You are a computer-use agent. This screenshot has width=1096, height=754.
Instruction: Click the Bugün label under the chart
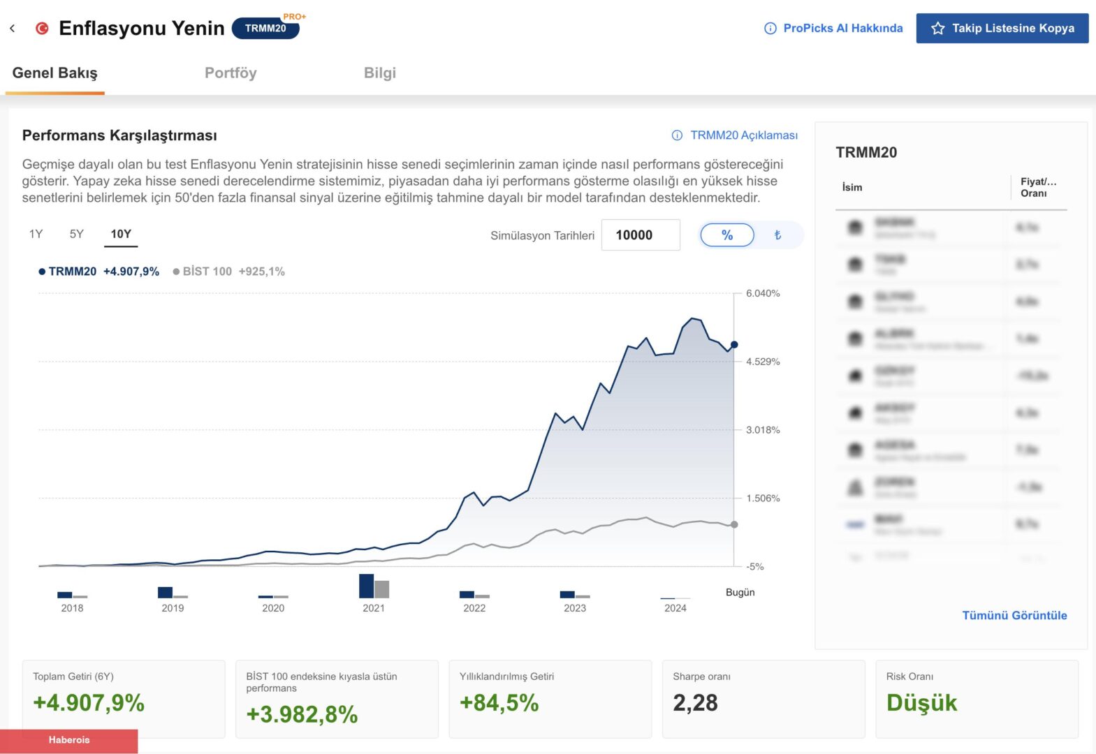tap(740, 592)
